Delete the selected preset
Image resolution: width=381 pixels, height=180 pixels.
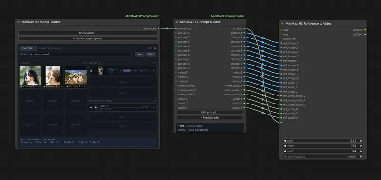coord(150,54)
